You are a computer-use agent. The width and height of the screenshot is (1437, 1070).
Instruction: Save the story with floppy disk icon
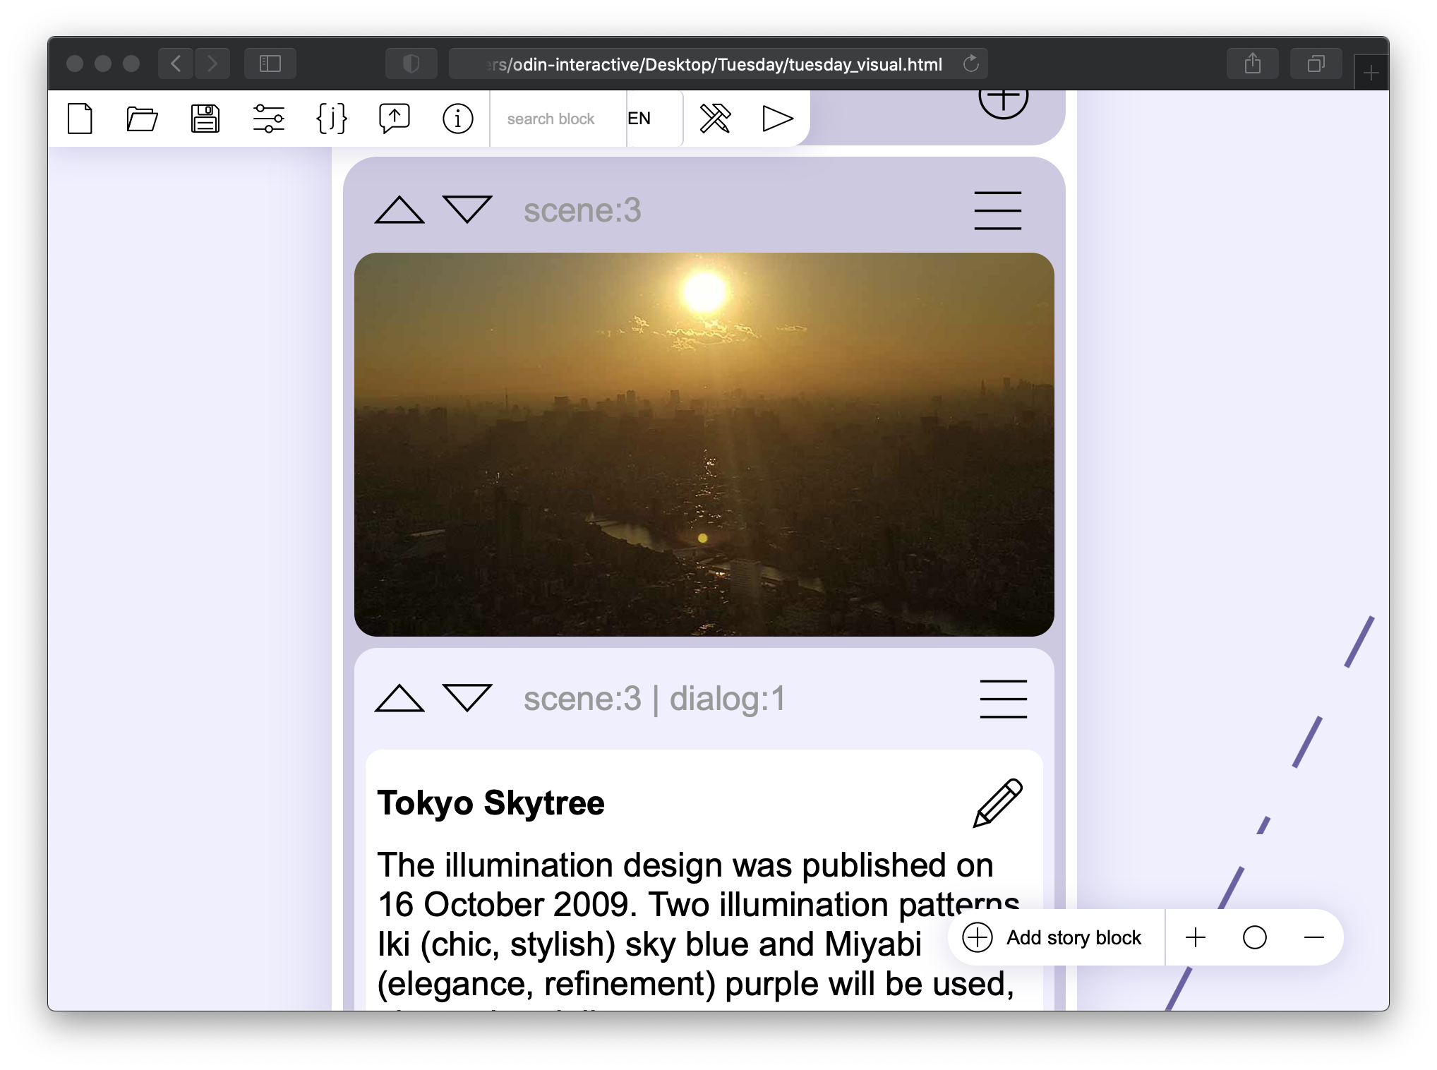pyautogui.click(x=205, y=119)
